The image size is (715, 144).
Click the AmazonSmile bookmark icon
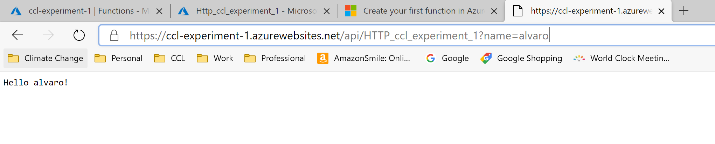322,58
